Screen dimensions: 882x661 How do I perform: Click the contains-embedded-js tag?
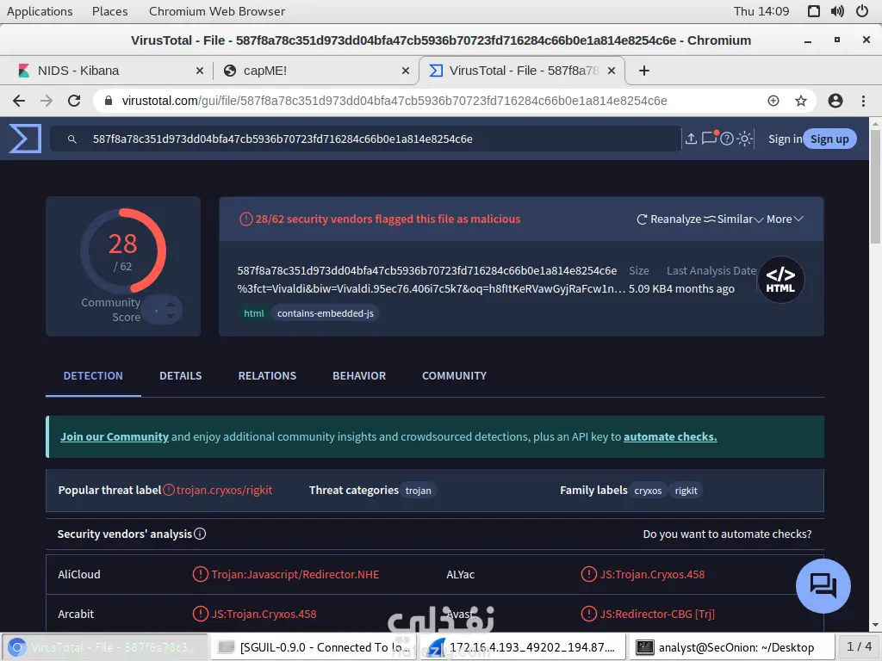pos(325,313)
